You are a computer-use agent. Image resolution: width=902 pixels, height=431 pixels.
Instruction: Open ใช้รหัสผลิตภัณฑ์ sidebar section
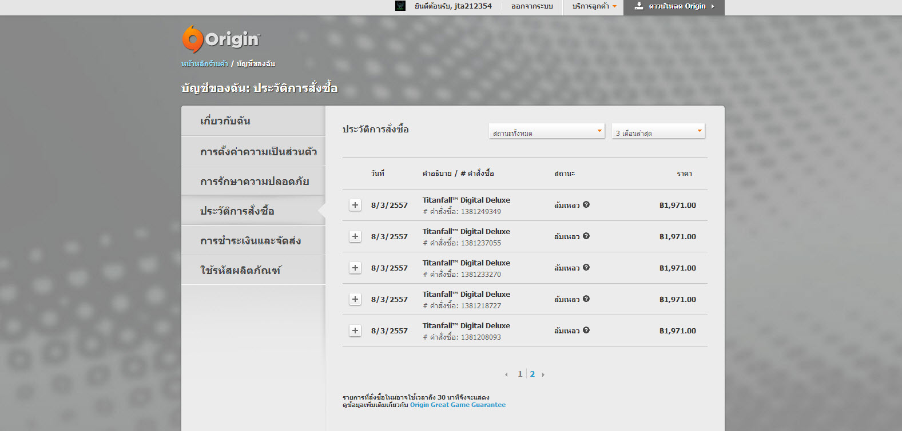(x=253, y=270)
